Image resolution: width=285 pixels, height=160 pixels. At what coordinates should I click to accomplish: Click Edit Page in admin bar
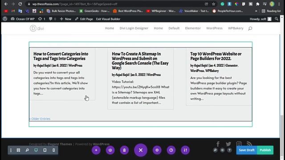point(84,19)
